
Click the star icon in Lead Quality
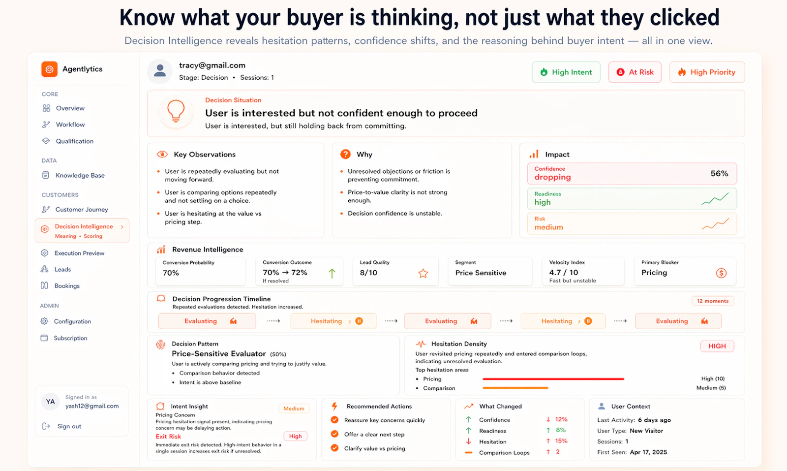pyautogui.click(x=423, y=273)
